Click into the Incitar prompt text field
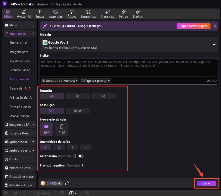 pyautogui.click(x=129, y=68)
